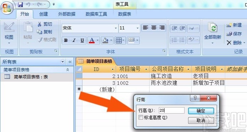
Task: Click 取消 in the 行高 dialog
Action: pyautogui.click(x=201, y=120)
